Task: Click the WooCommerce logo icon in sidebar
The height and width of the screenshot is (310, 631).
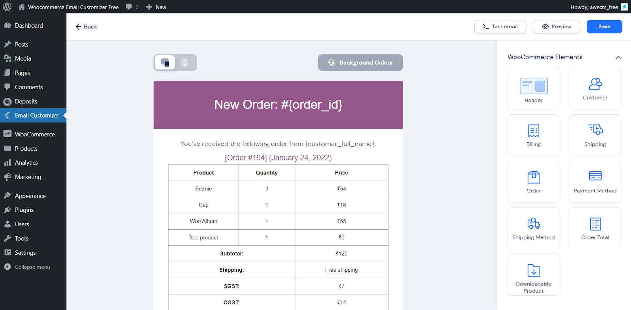Action: [7, 134]
